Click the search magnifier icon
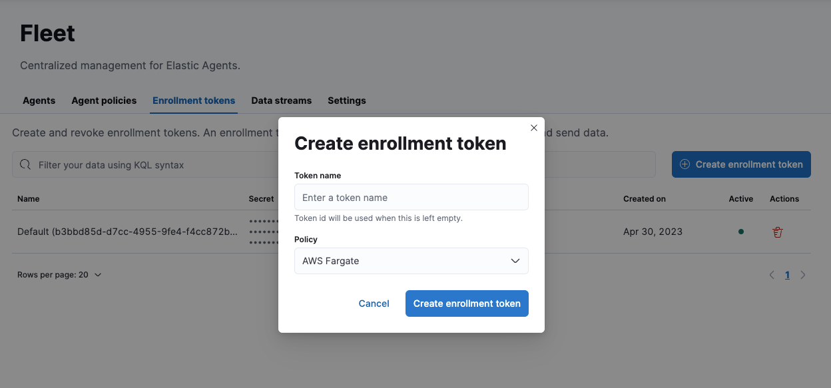Image resolution: width=831 pixels, height=388 pixels. [x=25, y=164]
